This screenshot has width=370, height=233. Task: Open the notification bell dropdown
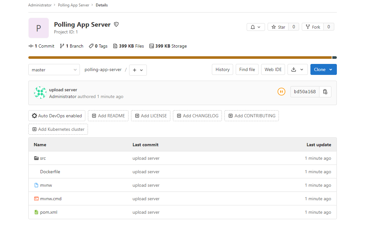pyautogui.click(x=256, y=27)
